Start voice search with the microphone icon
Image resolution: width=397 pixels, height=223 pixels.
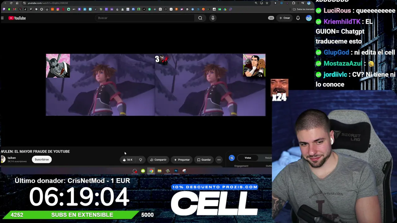point(213,18)
